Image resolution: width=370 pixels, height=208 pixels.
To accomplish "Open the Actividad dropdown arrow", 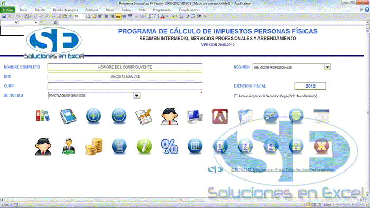I will point(137,96).
